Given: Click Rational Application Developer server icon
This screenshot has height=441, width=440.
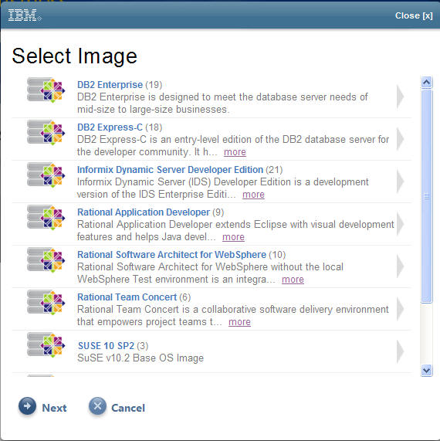Looking at the screenshot, I should (46, 217).
